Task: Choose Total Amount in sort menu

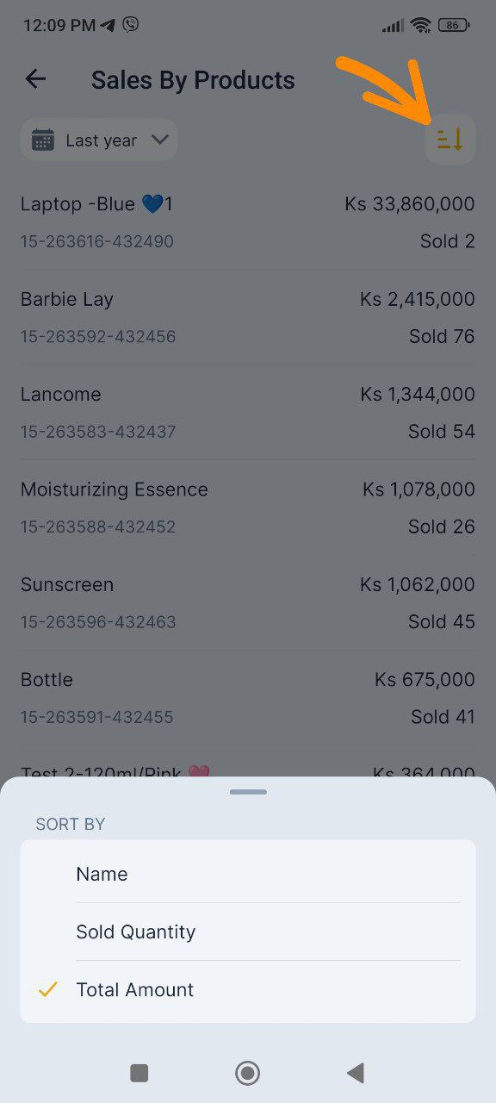Action: [248, 989]
